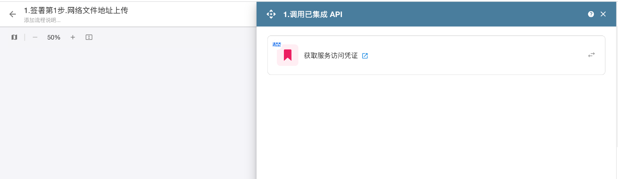Open external link beside 获取服务访问凭证

pyautogui.click(x=365, y=56)
